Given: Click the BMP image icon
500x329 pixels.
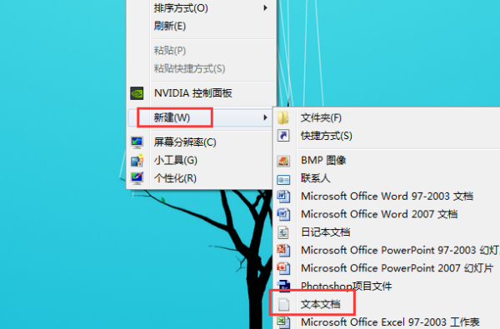Looking at the screenshot, I should click(x=283, y=161).
